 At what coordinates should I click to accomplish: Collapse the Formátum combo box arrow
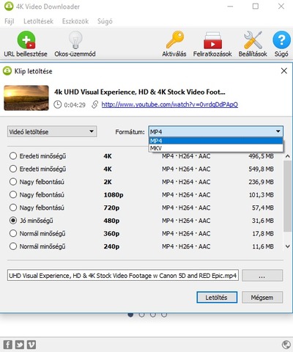tap(278, 131)
